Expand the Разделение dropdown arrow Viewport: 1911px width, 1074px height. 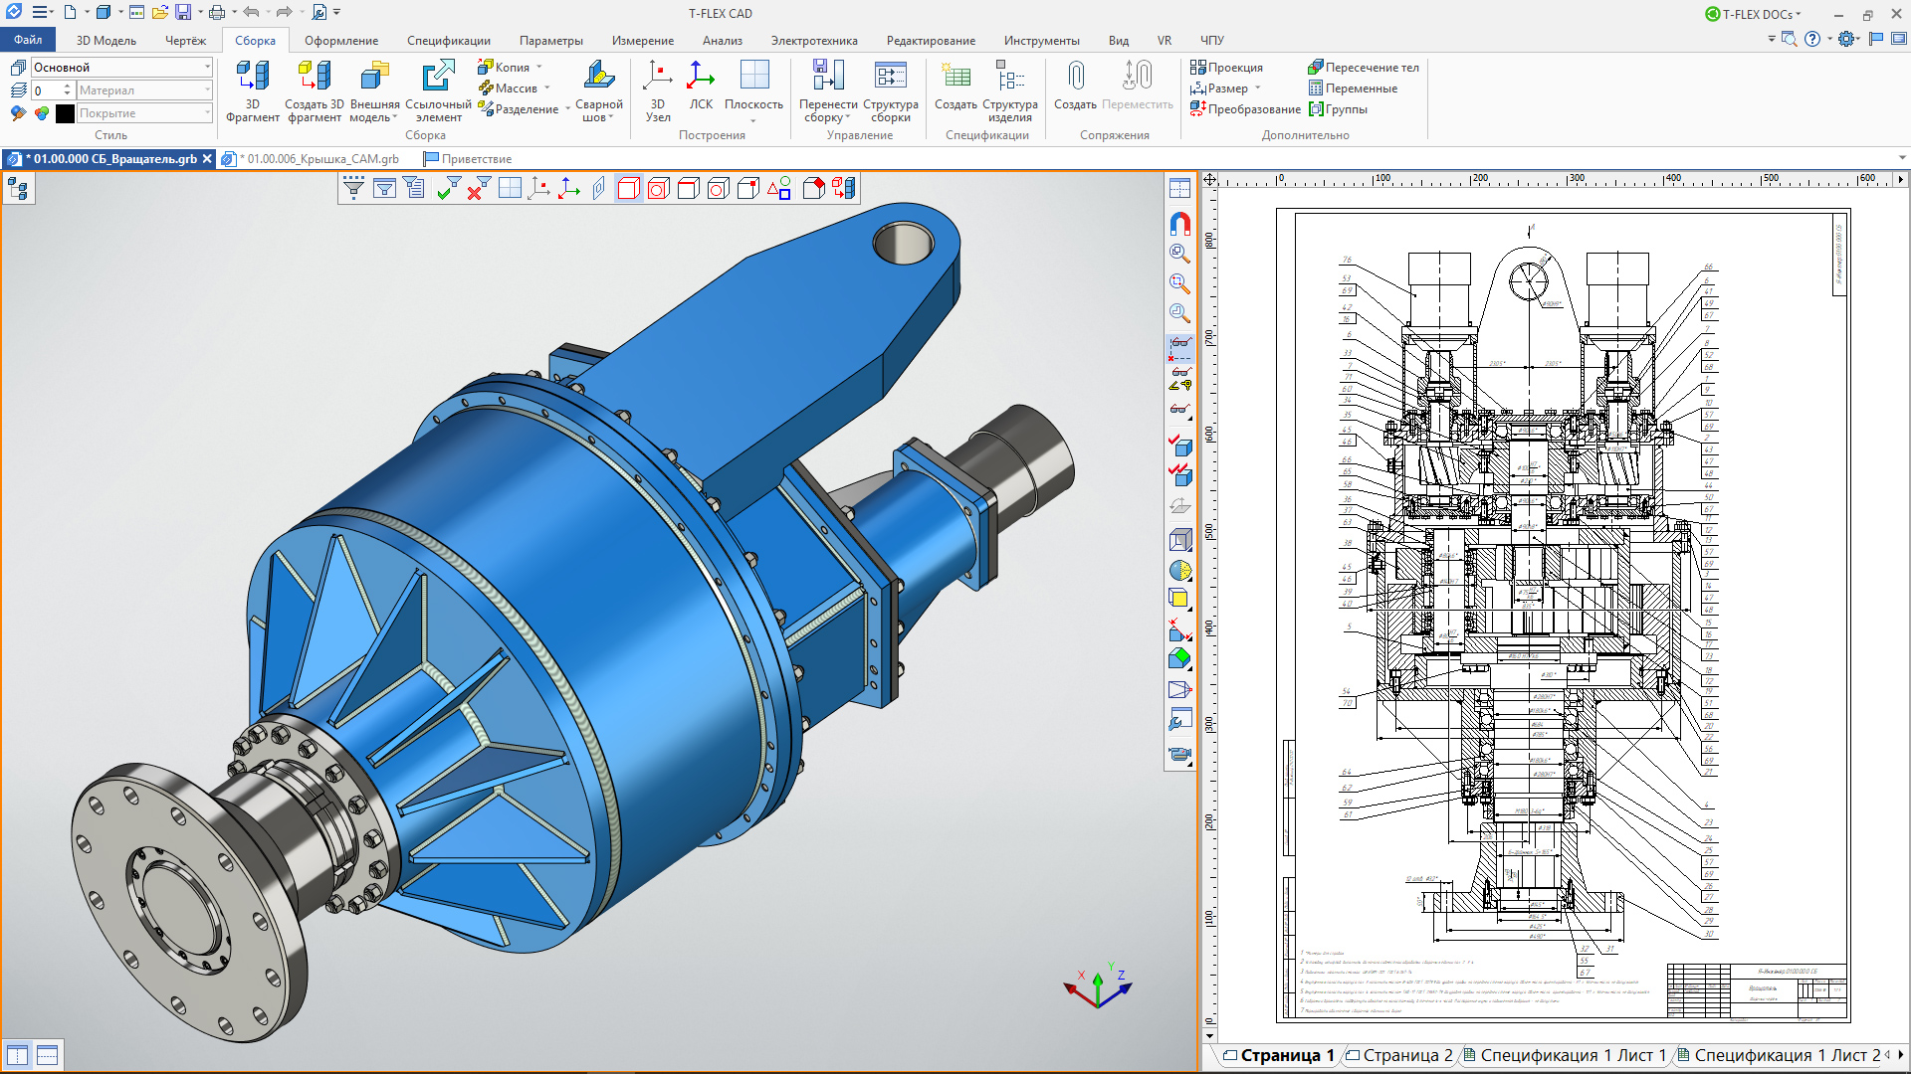pos(567,109)
